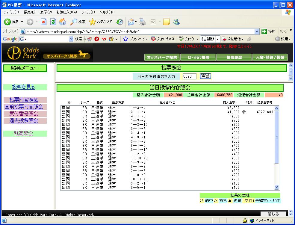Click the popup blocker count icon
The image size is (295, 225).
click(153, 39)
